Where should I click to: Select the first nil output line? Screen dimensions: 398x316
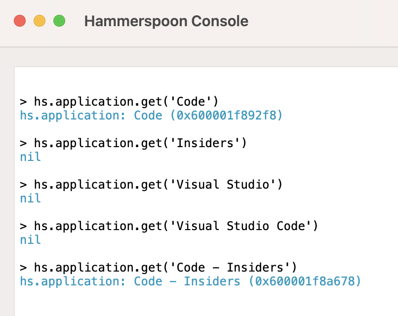pos(30,157)
